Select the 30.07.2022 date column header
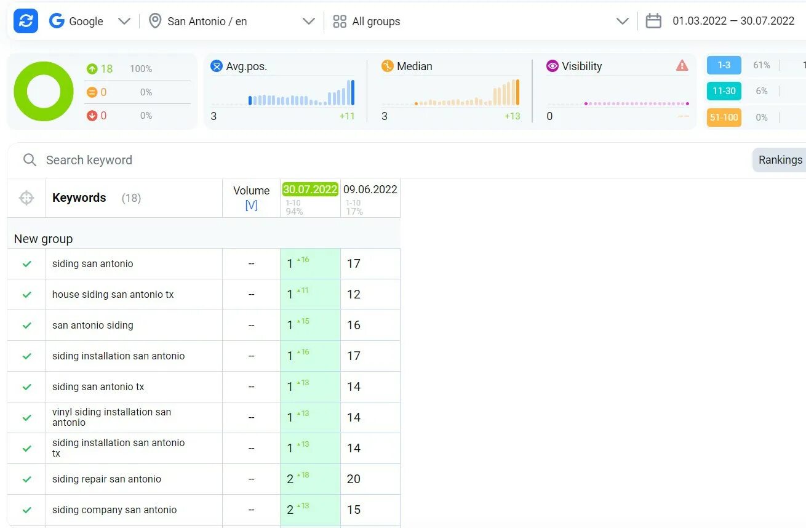 (x=310, y=190)
